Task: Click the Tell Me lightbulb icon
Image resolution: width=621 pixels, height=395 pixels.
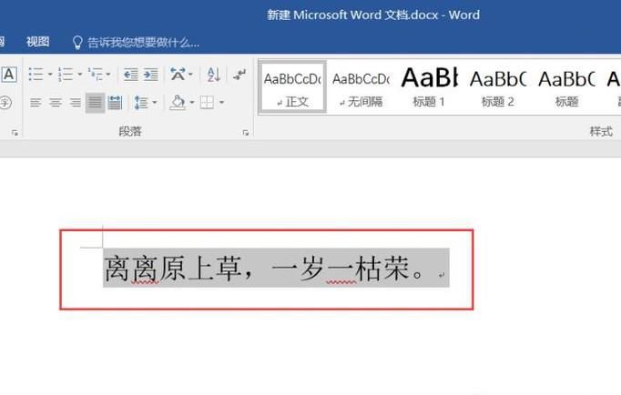Action: click(77, 43)
